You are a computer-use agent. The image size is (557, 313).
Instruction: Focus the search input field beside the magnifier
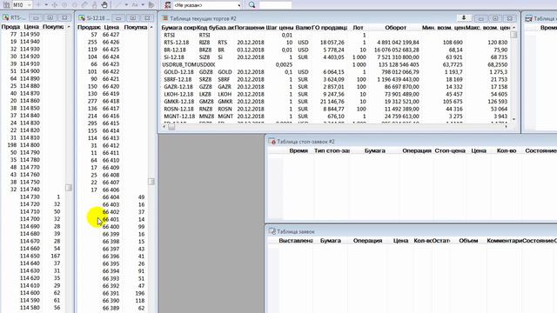coord(275,5)
